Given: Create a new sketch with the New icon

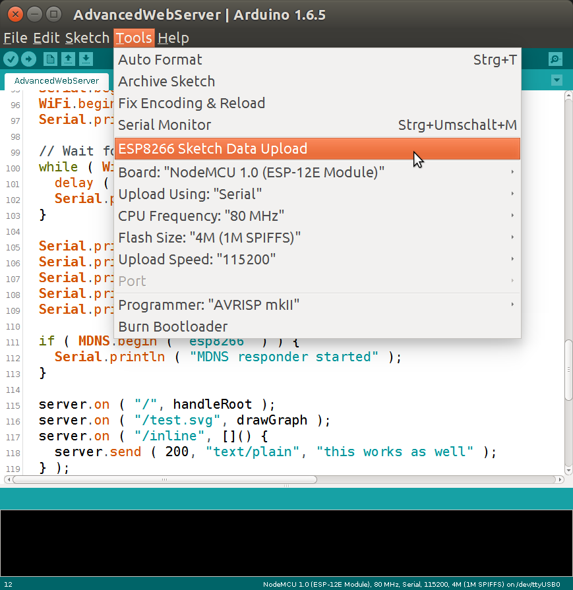Looking at the screenshot, I should (x=50, y=59).
